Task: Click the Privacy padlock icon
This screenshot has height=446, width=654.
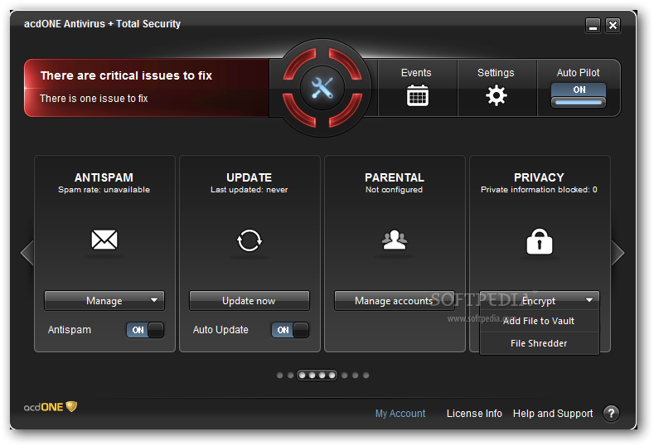Action: 540,241
